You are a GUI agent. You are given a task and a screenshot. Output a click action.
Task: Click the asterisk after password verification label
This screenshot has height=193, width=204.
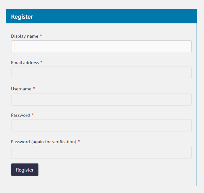coord(79,141)
